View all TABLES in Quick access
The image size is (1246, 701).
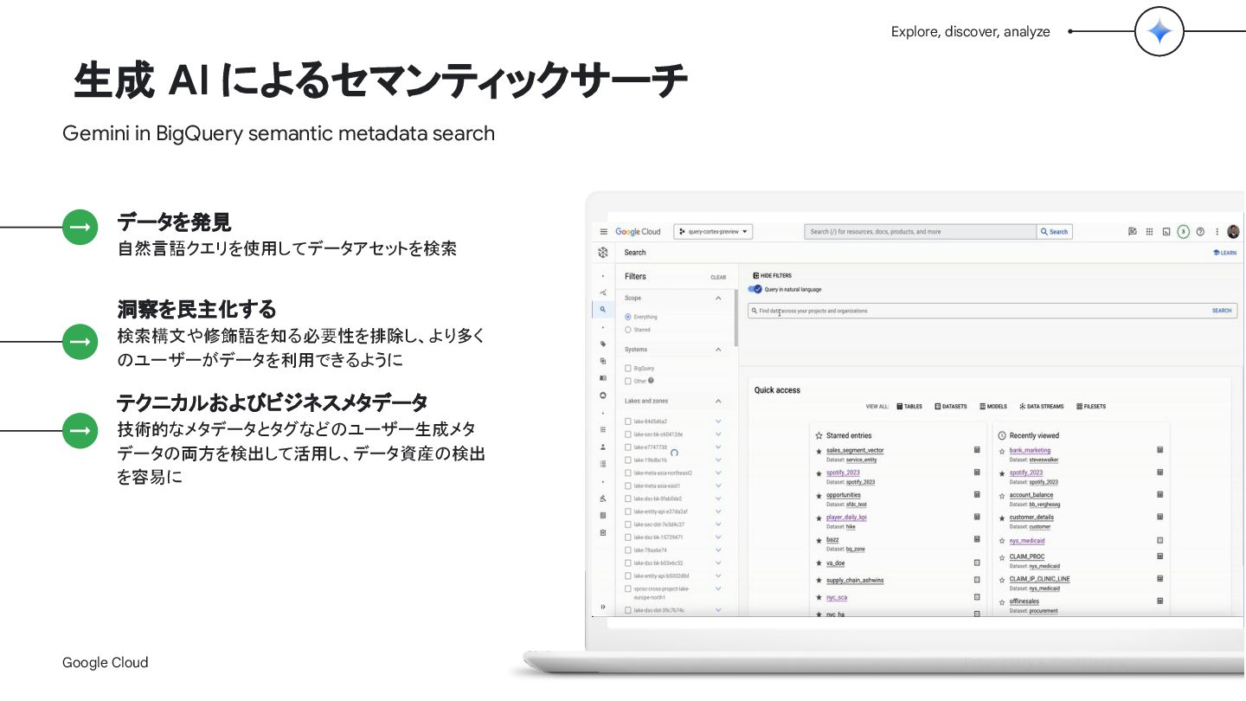(x=909, y=406)
